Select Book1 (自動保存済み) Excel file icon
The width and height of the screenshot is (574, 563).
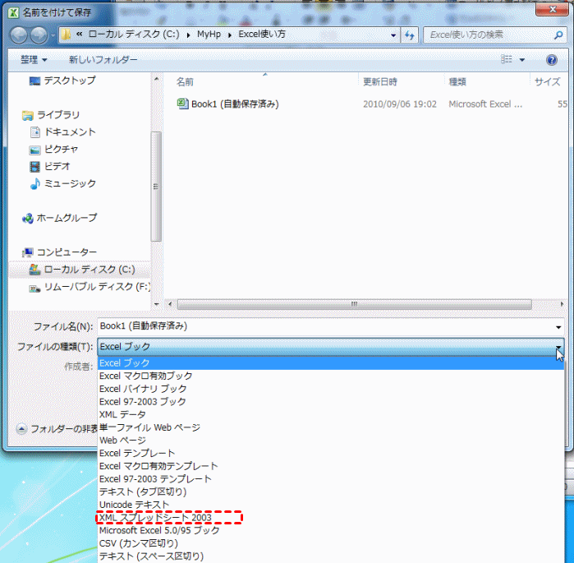coord(183,104)
